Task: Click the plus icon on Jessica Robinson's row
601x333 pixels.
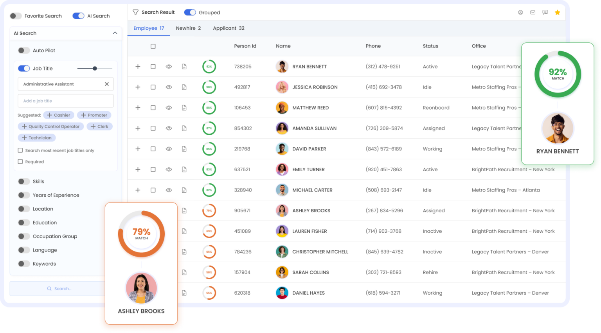Action: tap(138, 87)
